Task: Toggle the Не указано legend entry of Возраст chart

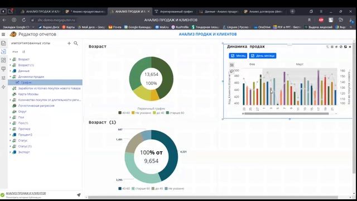Action: 141,113
